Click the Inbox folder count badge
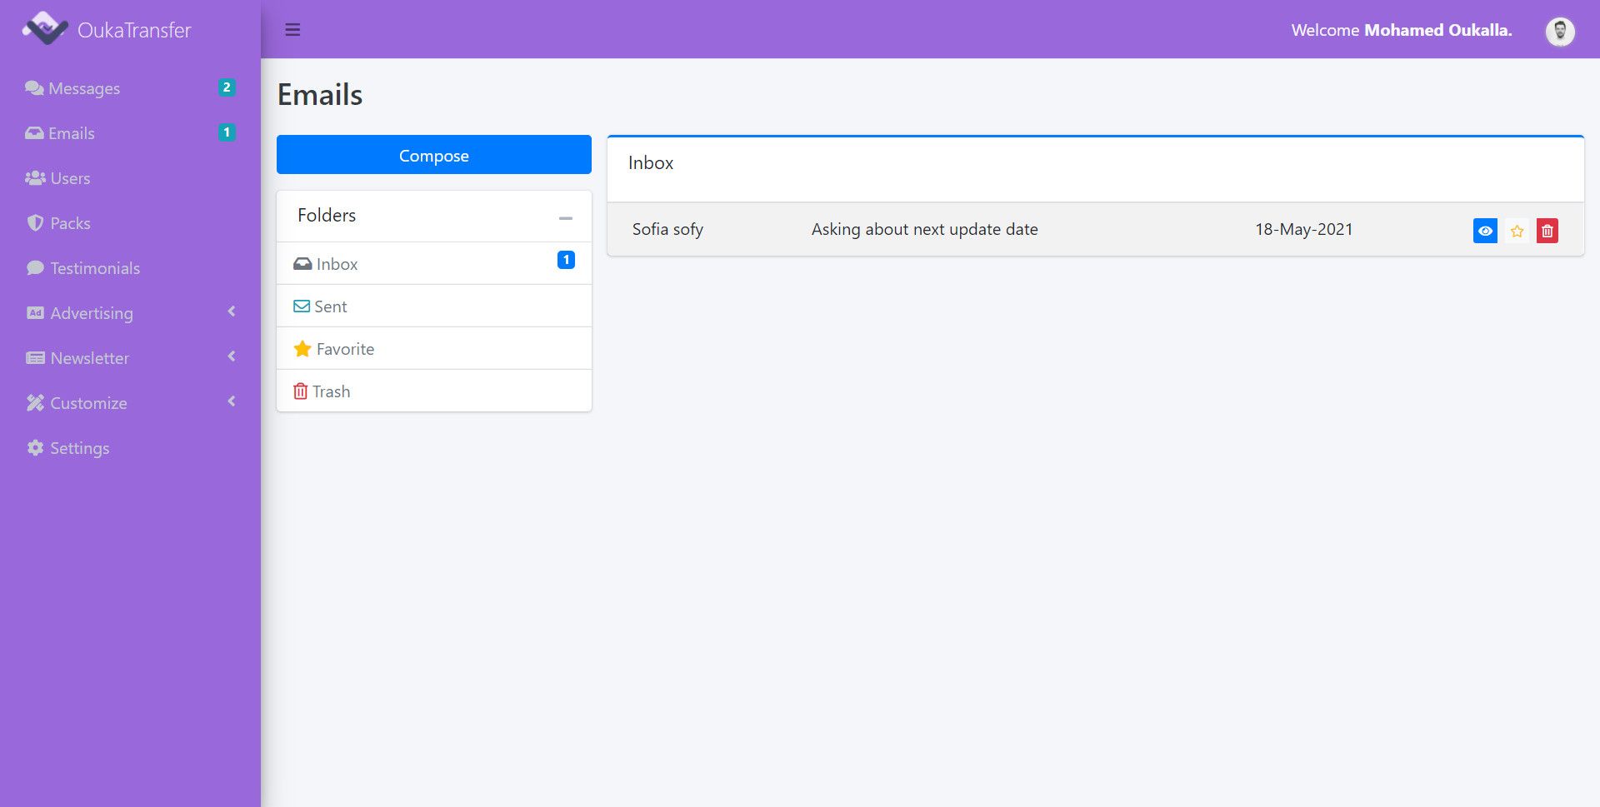The width and height of the screenshot is (1600, 807). coord(566,260)
